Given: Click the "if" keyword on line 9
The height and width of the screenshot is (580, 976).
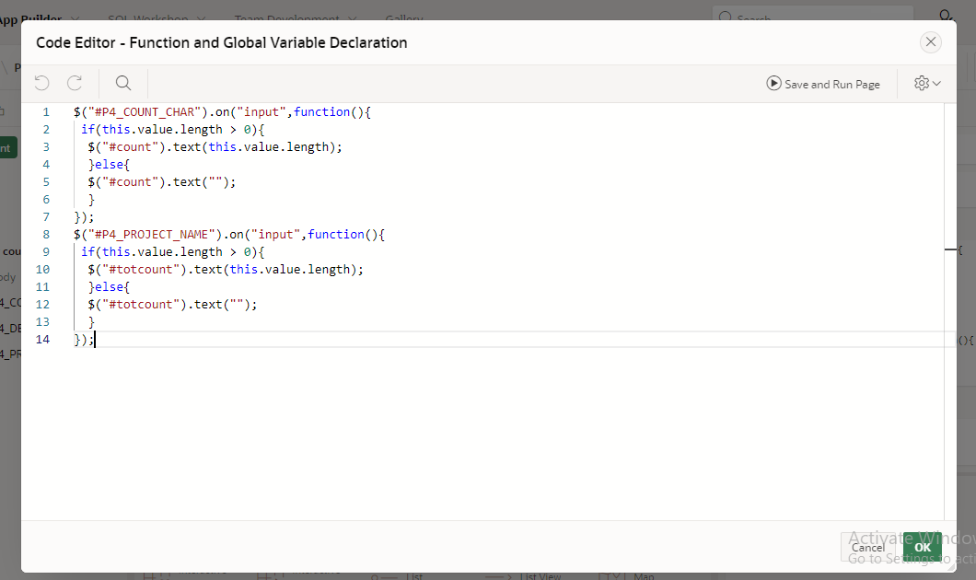Looking at the screenshot, I should [x=87, y=252].
